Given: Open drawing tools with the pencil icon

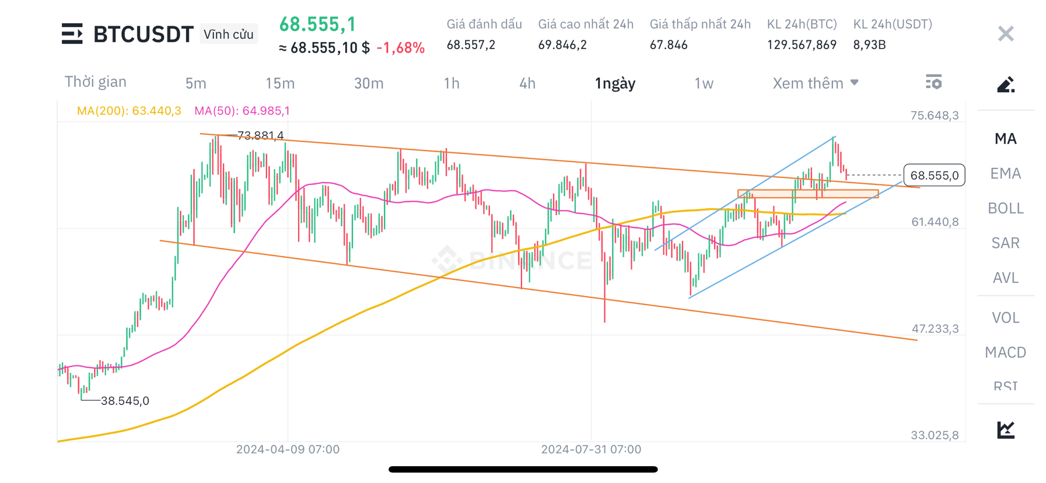Looking at the screenshot, I should [x=1005, y=85].
